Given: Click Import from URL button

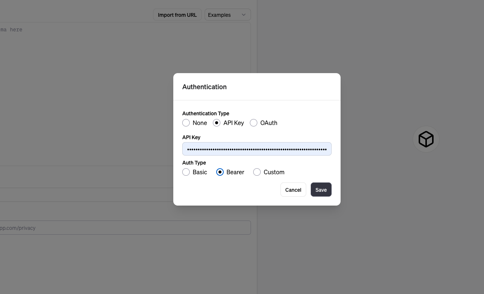Looking at the screenshot, I should [x=177, y=15].
